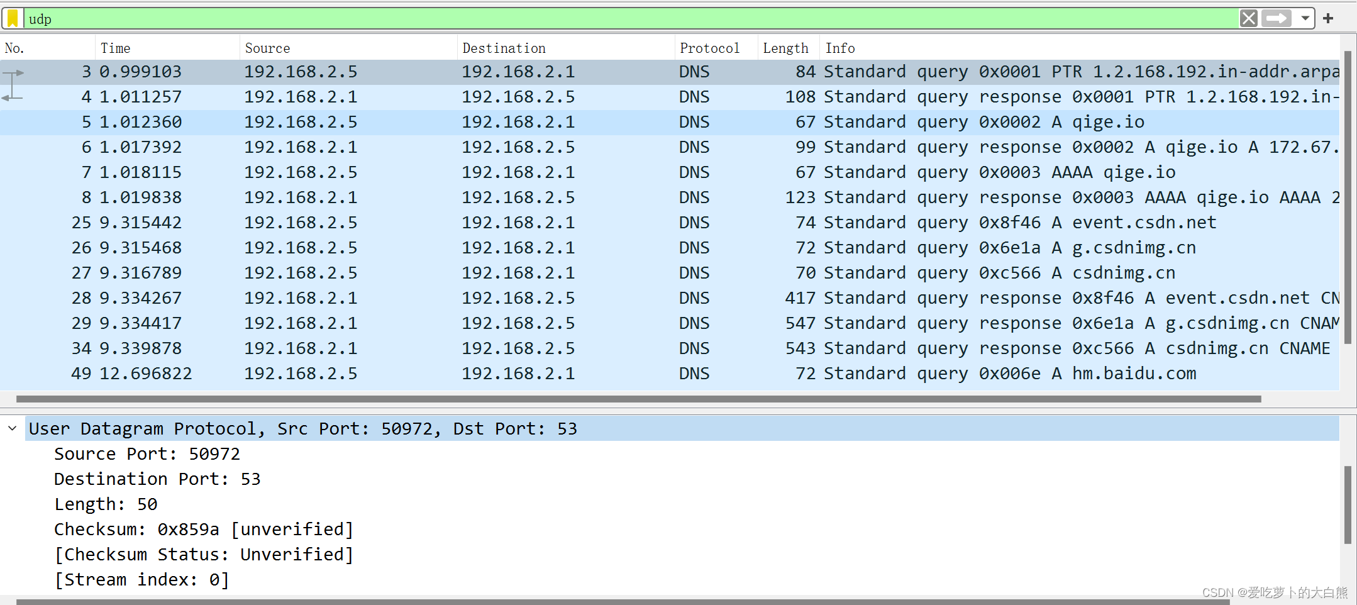Screen dimensions: 1357x605
Task: Apply the display filter arrow button
Action: pyautogui.click(x=1277, y=18)
